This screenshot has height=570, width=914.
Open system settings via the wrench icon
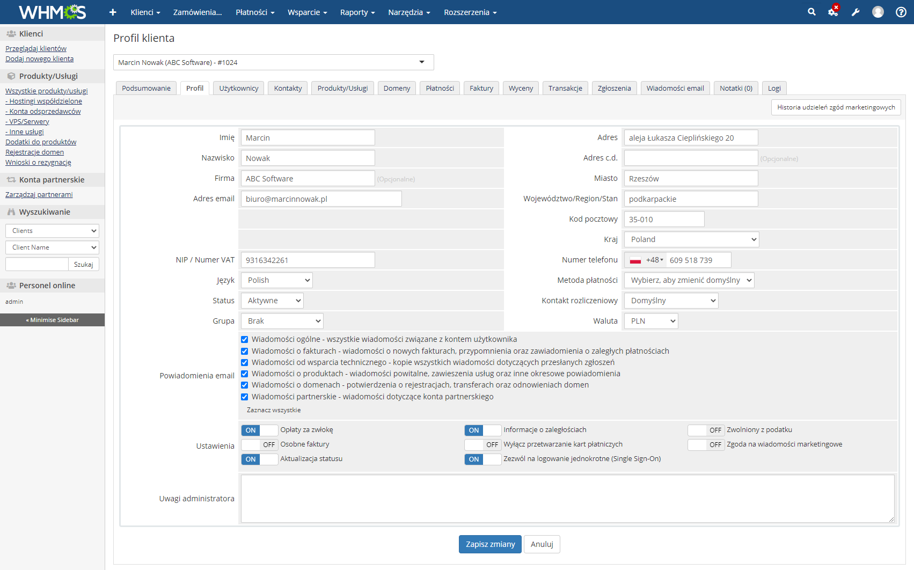(x=855, y=11)
